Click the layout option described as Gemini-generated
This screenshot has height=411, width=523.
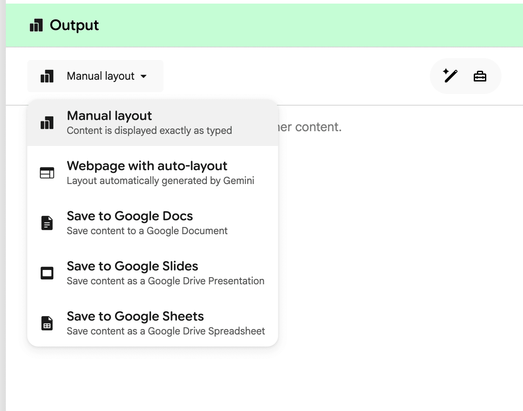pyautogui.click(x=147, y=172)
